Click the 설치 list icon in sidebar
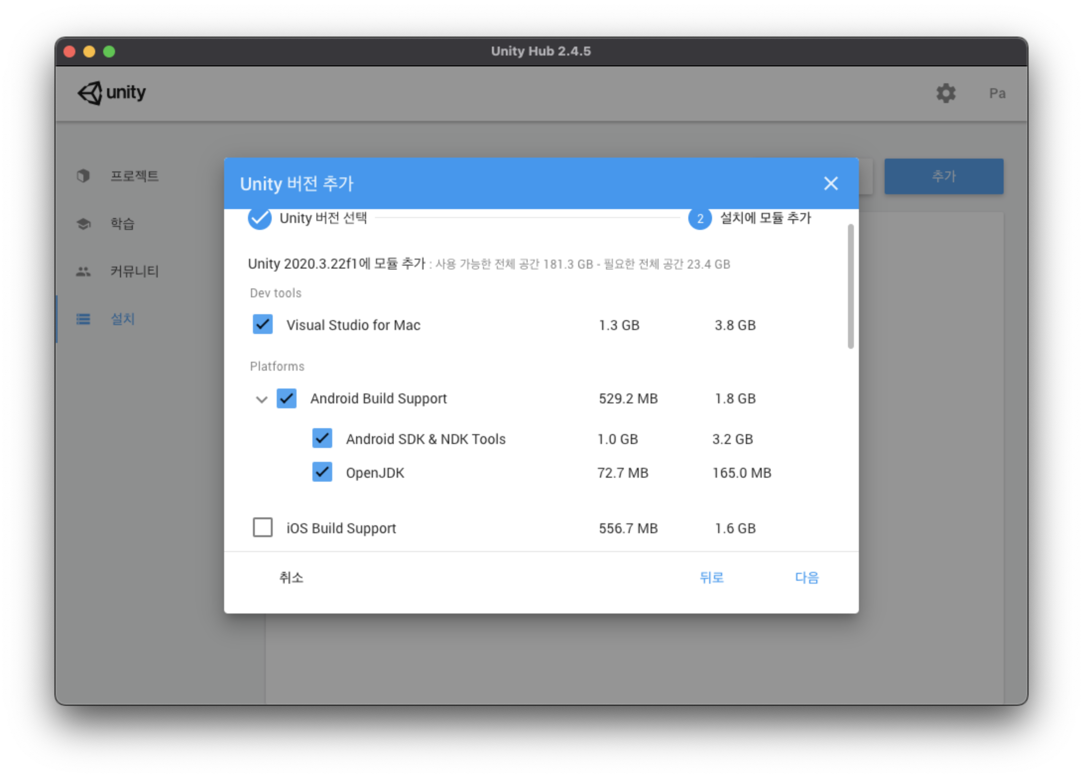Image resolution: width=1083 pixels, height=778 pixels. tap(83, 319)
